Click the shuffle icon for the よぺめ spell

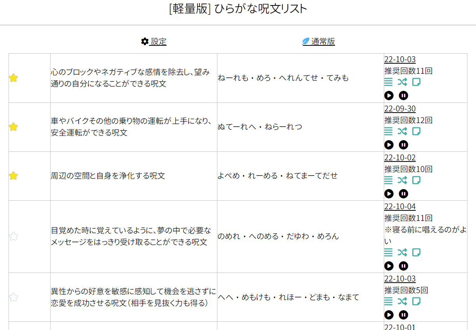(x=402, y=180)
